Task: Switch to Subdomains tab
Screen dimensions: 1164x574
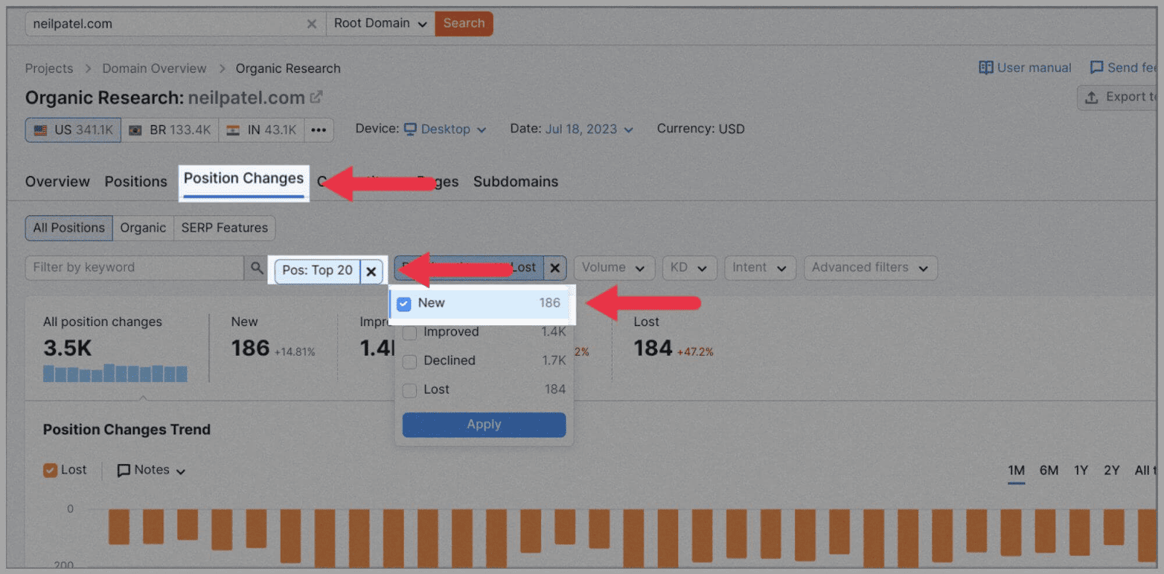Action: click(x=516, y=182)
